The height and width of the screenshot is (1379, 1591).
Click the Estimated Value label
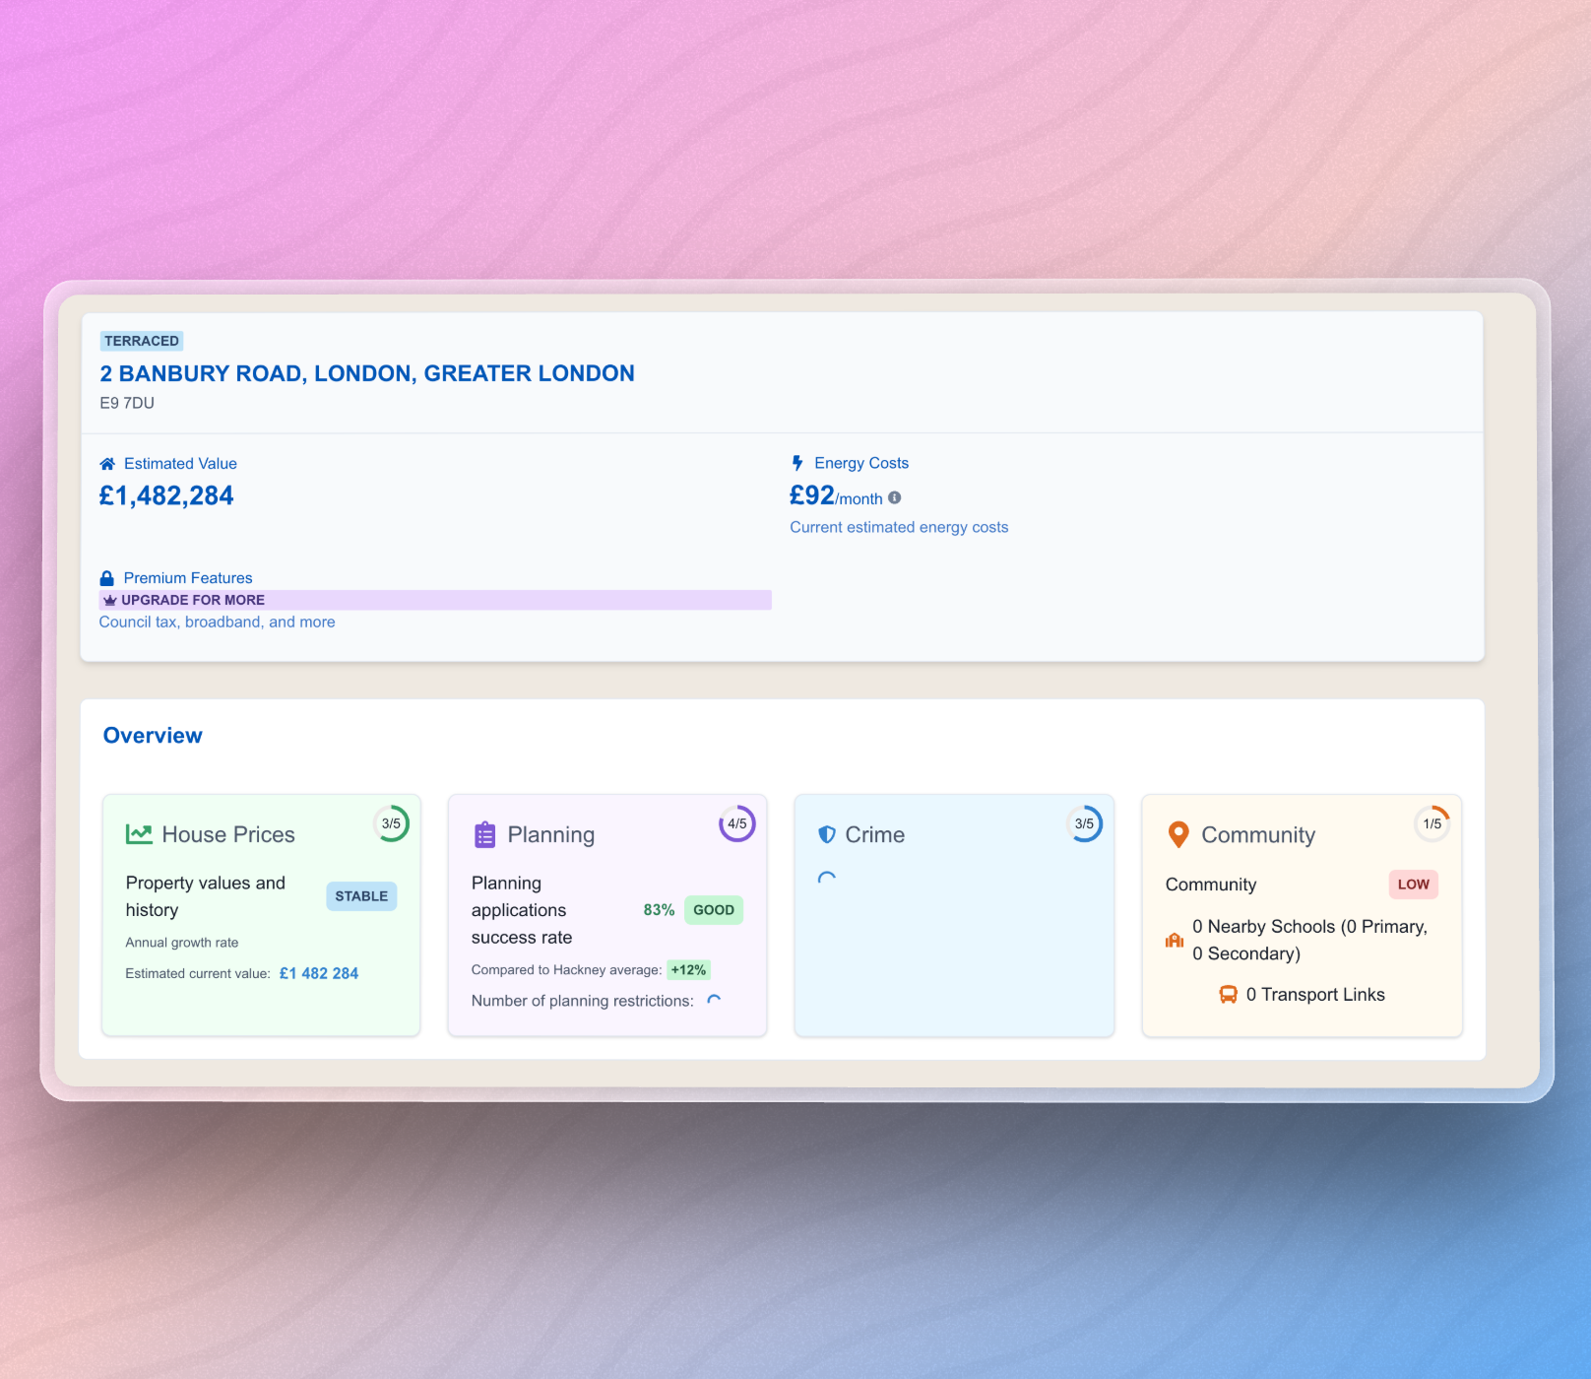180,464
